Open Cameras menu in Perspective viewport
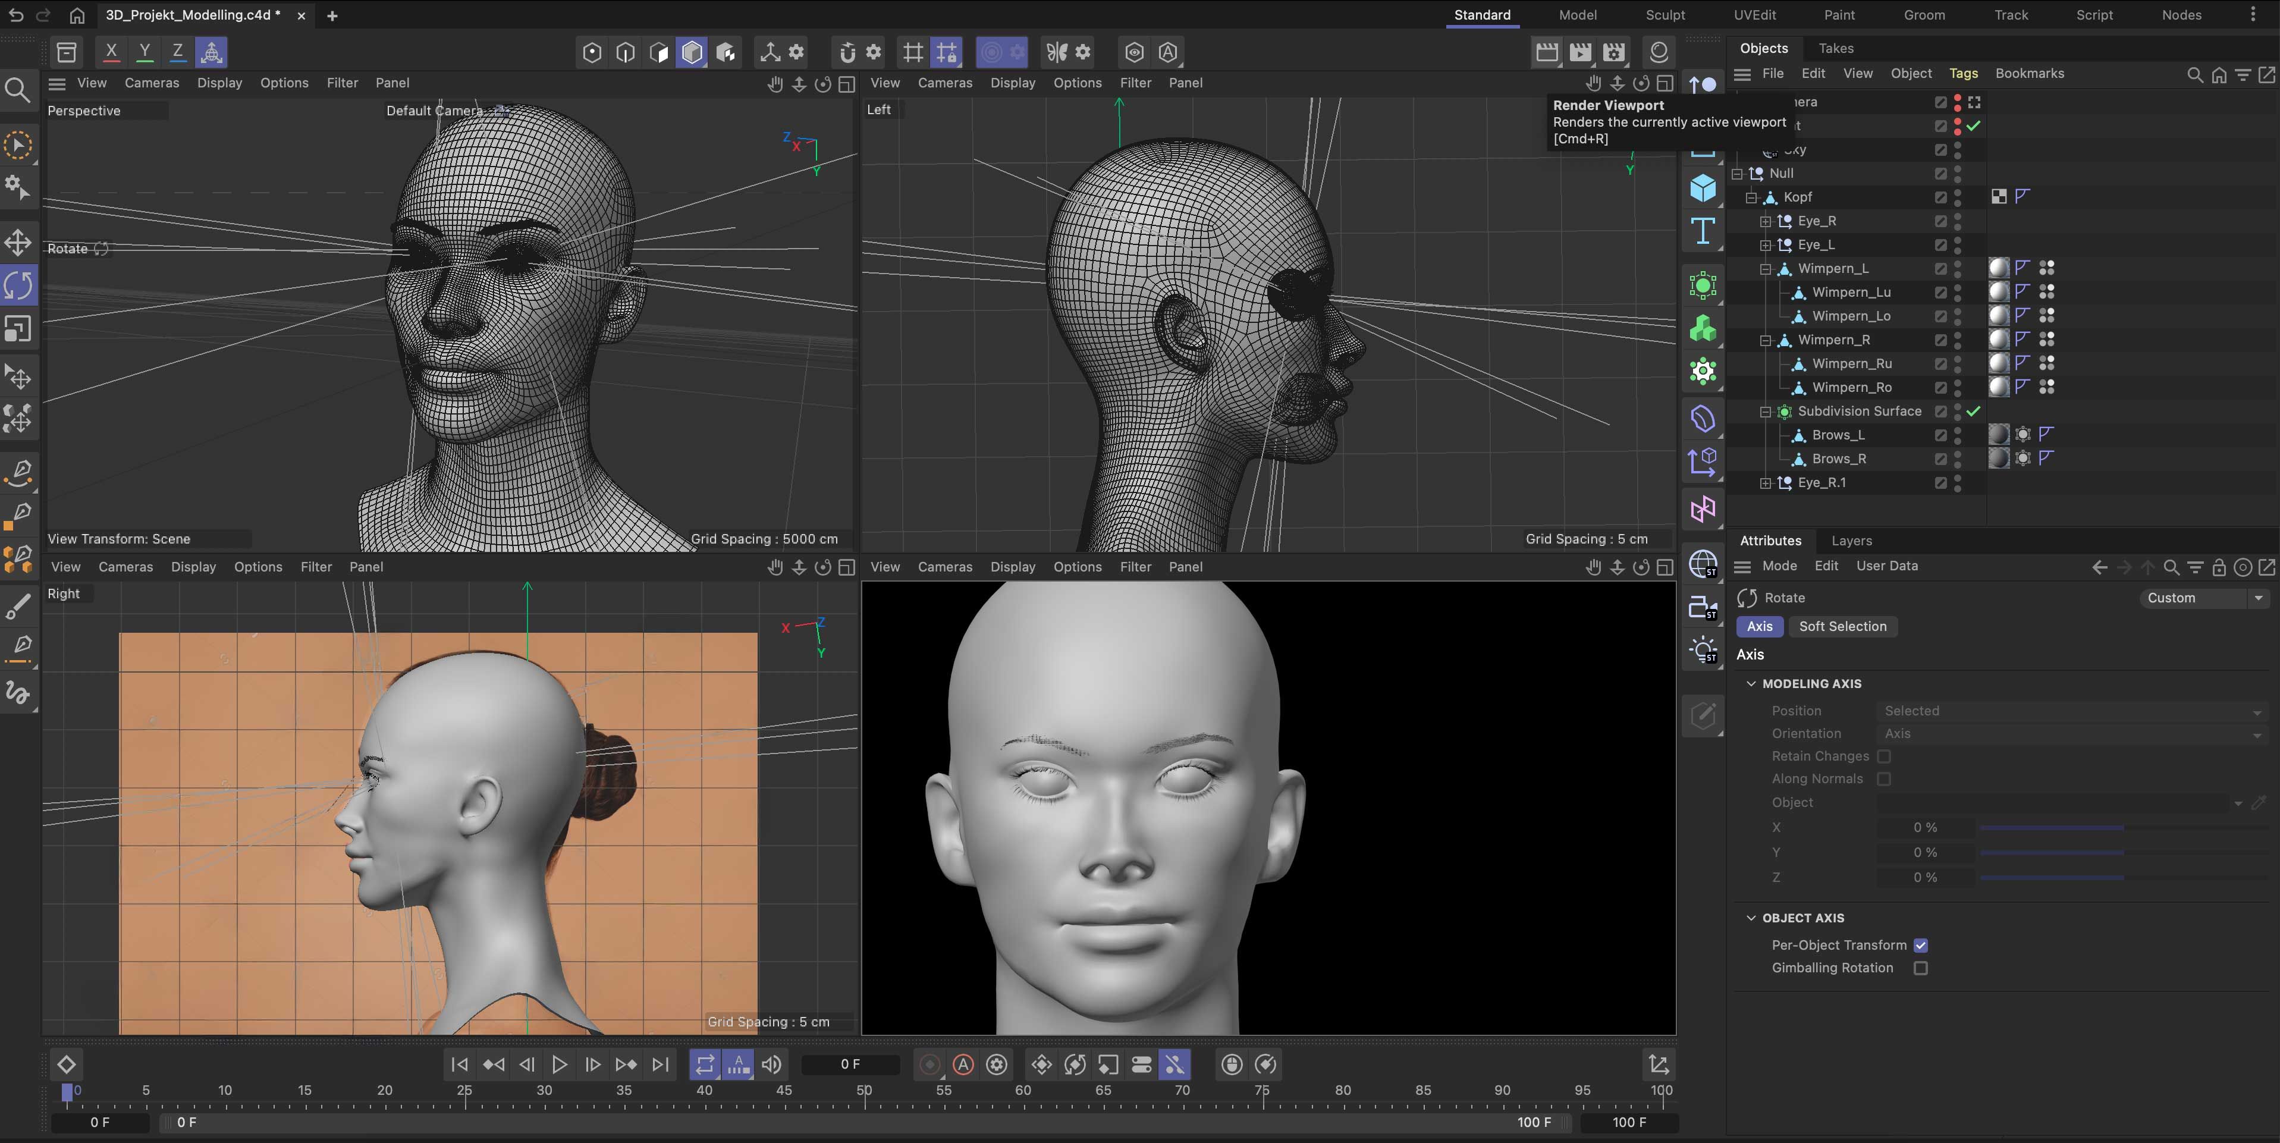Viewport: 2280px width, 1143px height. click(x=152, y=83)
